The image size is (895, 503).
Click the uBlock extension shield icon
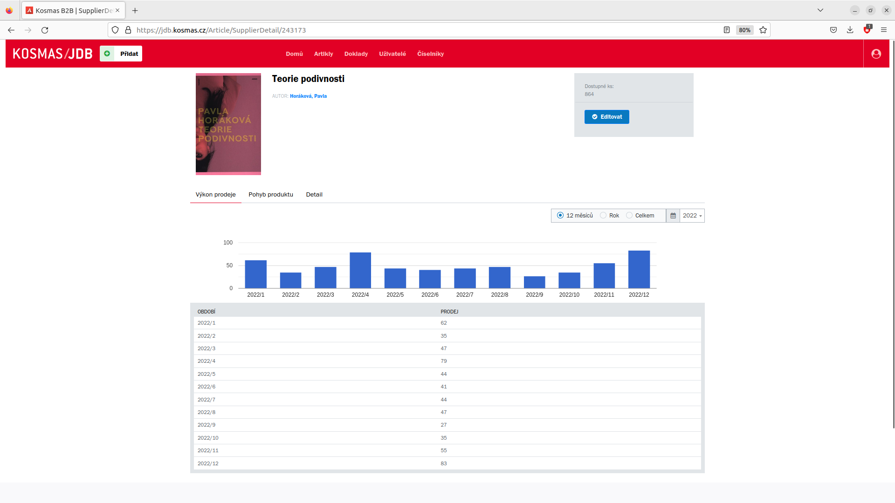coord(867,30)
